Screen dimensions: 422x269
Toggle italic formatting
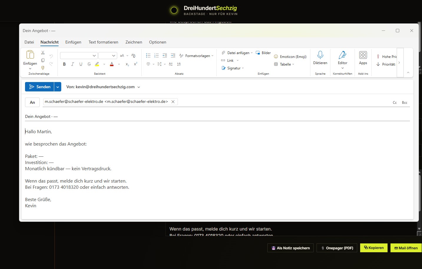point(72,64)
